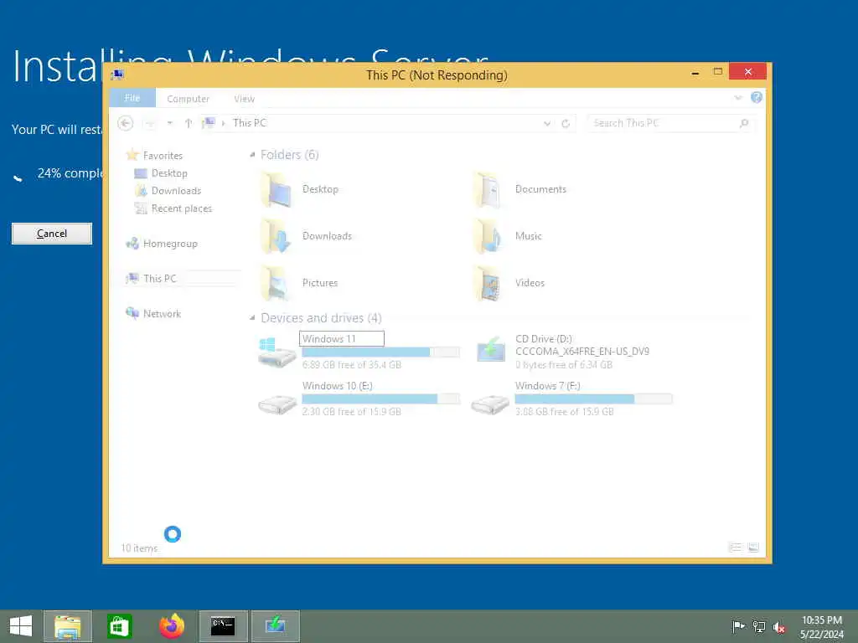858x643 pixels.
Task: Refresh the This PC view
Action: 566,124
